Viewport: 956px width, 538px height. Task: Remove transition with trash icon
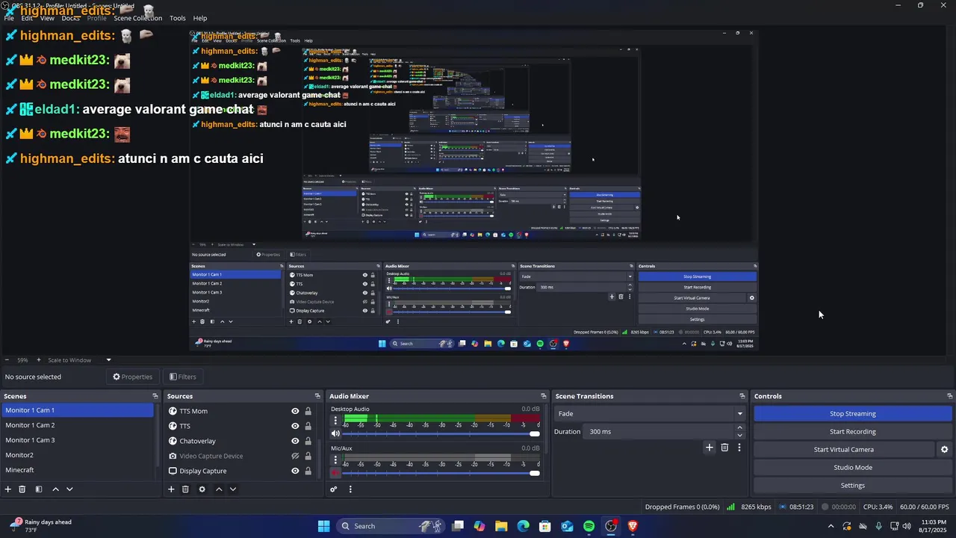click(724, 448)
